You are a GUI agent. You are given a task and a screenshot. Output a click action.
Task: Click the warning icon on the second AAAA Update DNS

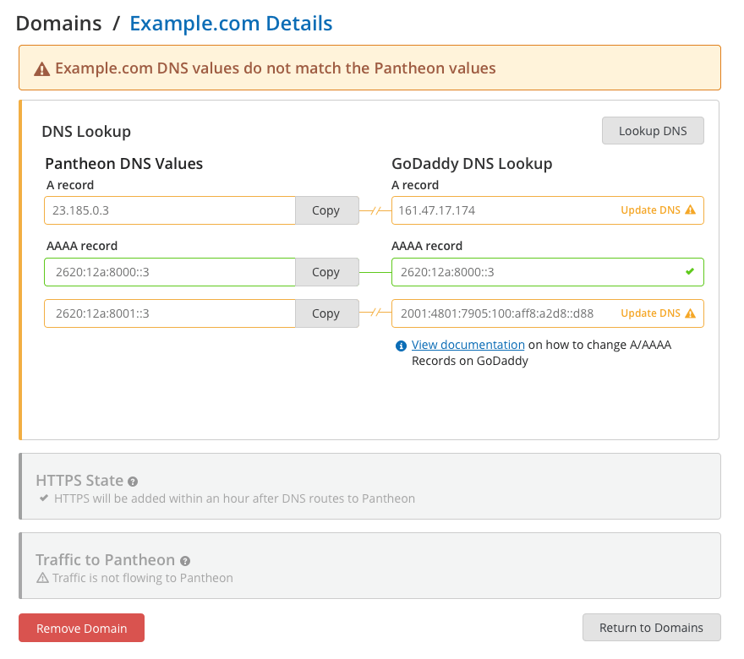pyautogui.click(x=691, y=313)
